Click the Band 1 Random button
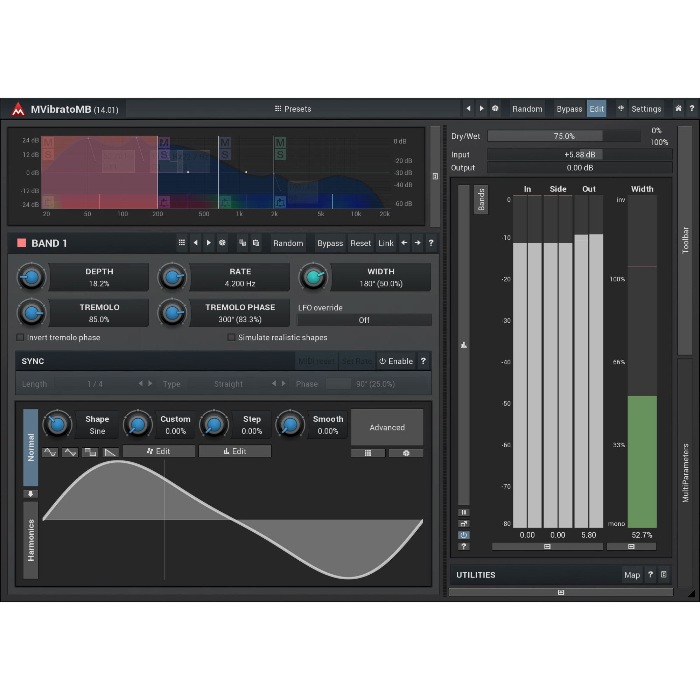Viewport: 700px width, 700px height. (x=288, y=243)
